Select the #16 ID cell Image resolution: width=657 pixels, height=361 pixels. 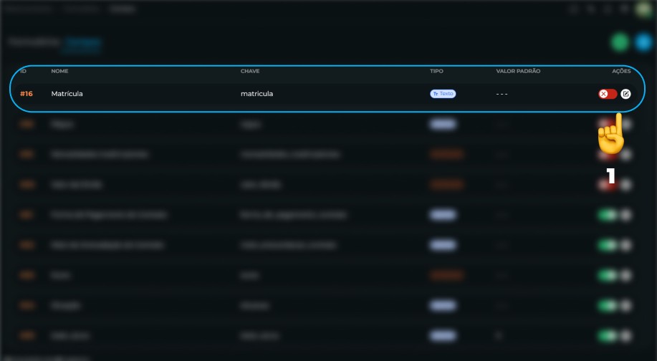tap(27, 94)
